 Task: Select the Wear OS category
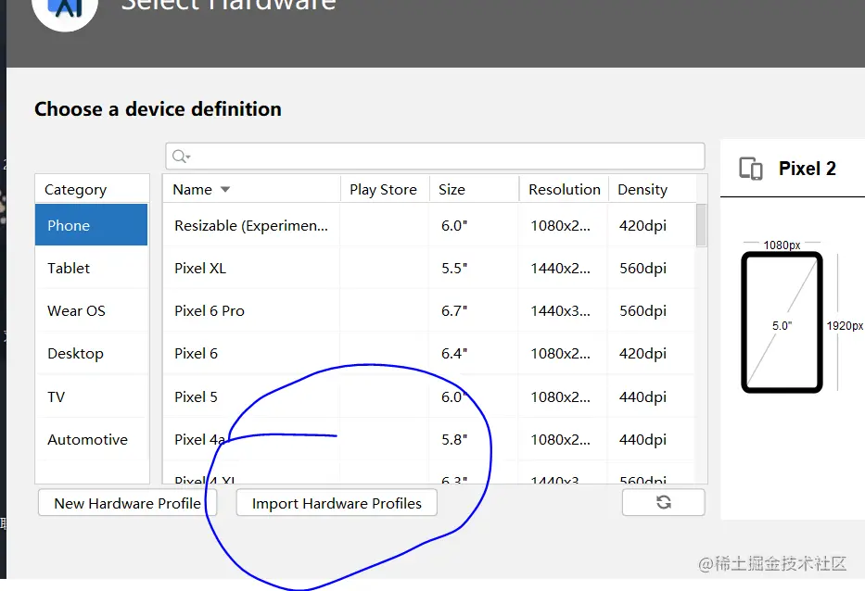click(x=92, y=311)
